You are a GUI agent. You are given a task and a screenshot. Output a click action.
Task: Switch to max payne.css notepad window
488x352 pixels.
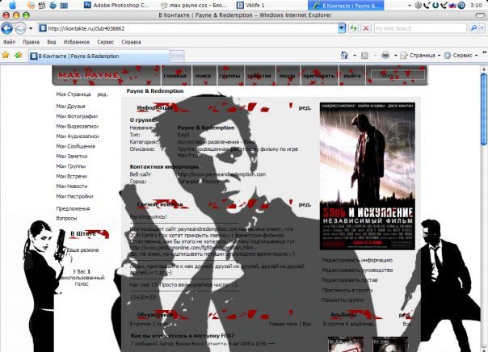tap(194, 6)
